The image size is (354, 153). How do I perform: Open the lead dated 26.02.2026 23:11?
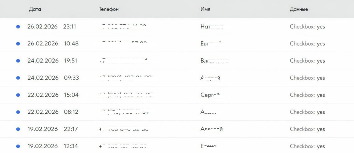pyautogui.click(x=51, y=27)
